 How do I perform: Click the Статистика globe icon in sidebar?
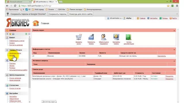(7, 85)
